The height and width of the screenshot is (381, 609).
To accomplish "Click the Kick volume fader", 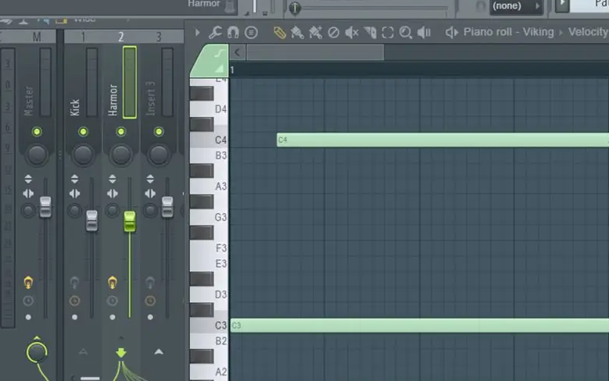I will 91,221.
